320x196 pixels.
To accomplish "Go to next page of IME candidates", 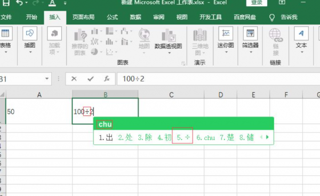I will (267, 137).
